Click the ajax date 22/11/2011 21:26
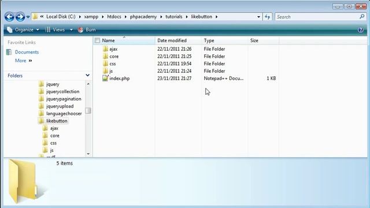370x208 pixels. point(175,49)
